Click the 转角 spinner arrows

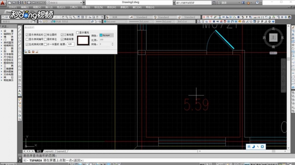113,44
